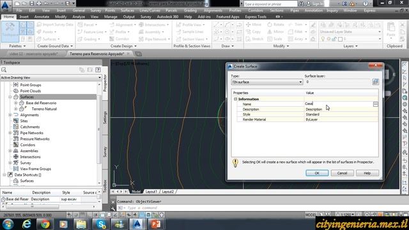Image resolution: width=409 pixels, height=230 pixels.
Task: Click OK in Create Surface dialog
Action: click(317, 173)
